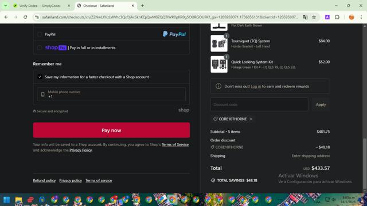Viewport: 367px width, 206px height.
Task: Switch to Verify Codes — SimplyCodes tab
Action: [40, 6]
